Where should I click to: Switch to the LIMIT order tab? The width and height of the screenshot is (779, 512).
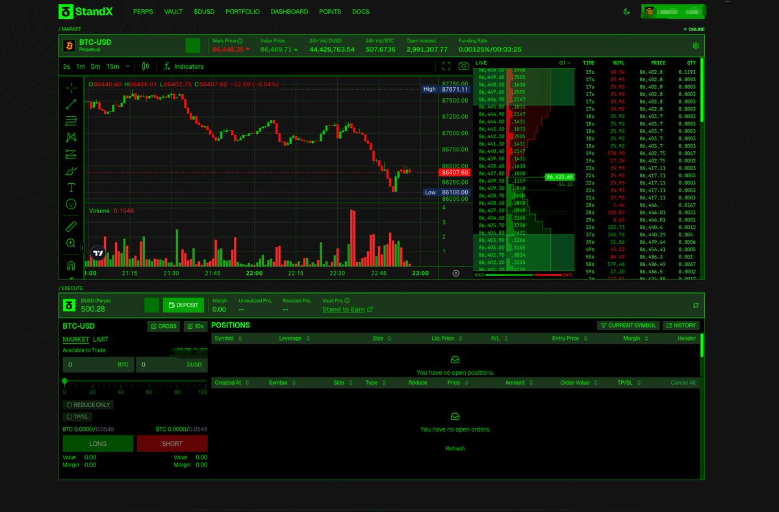pyautogui.click(x=100, y=340)
